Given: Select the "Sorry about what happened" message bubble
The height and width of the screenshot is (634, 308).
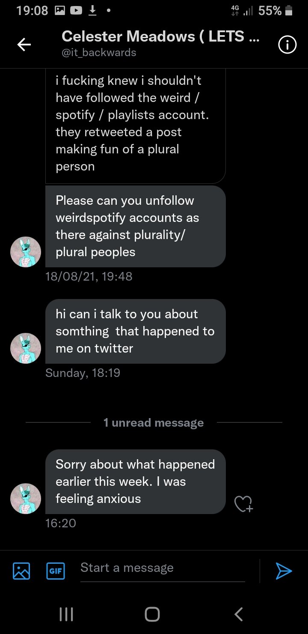Looking at the screenshot, I should 135,481.
